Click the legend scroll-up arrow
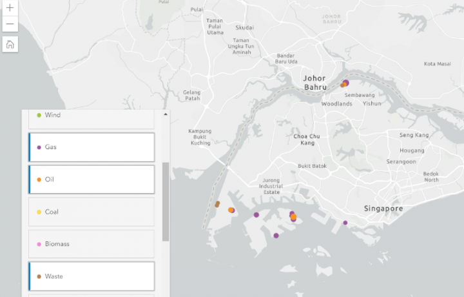 (x=166, y=114)
